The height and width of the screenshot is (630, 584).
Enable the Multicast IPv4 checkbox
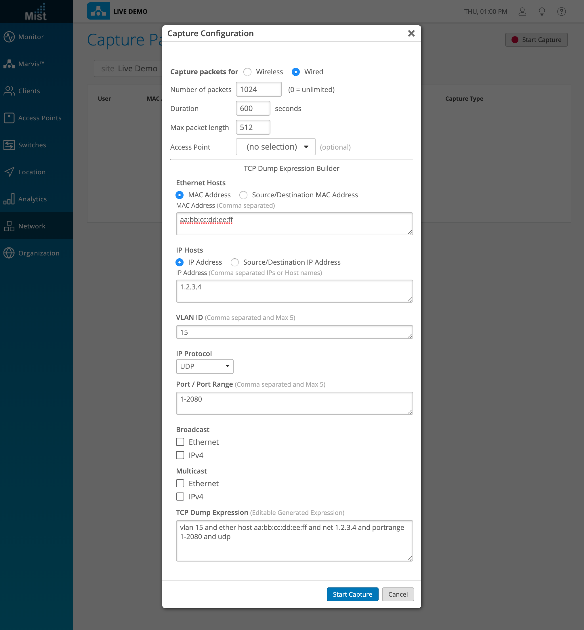tap(180, 496)
